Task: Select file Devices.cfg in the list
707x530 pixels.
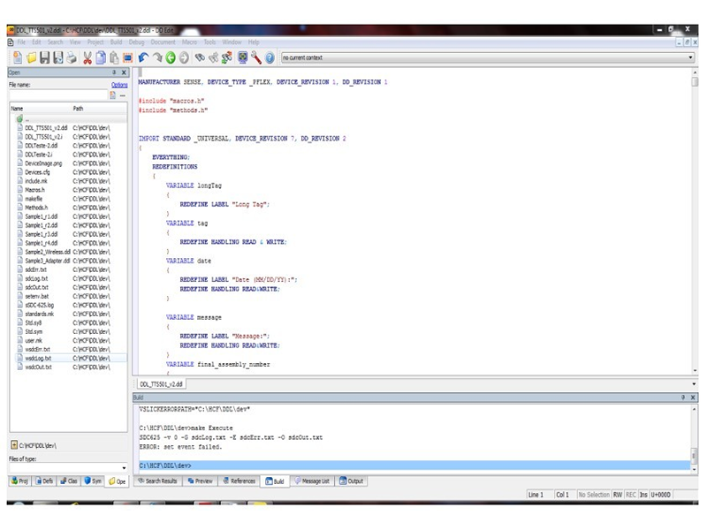Action: pyautogui.click(x=37, y=172)
